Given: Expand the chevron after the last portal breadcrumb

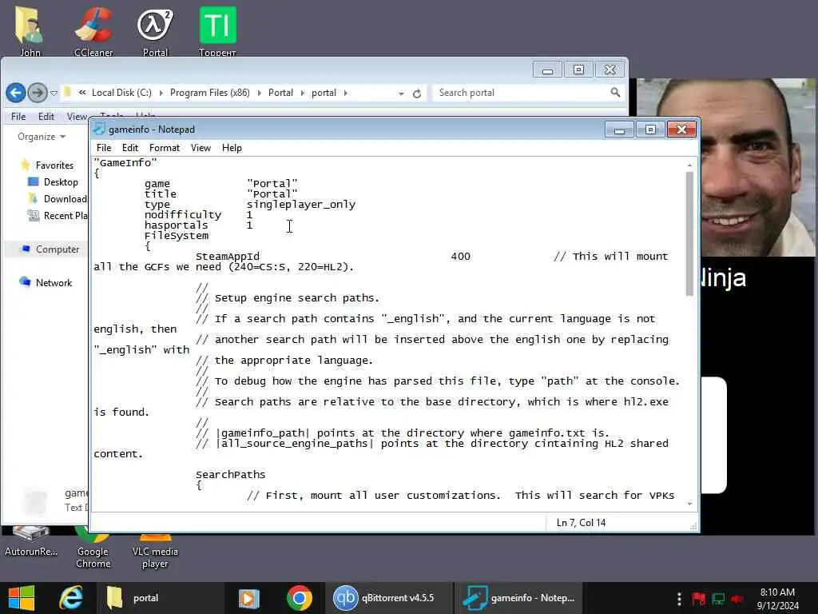Looking at the screenshot, I should pyautogui.click(x=345, y=93).
